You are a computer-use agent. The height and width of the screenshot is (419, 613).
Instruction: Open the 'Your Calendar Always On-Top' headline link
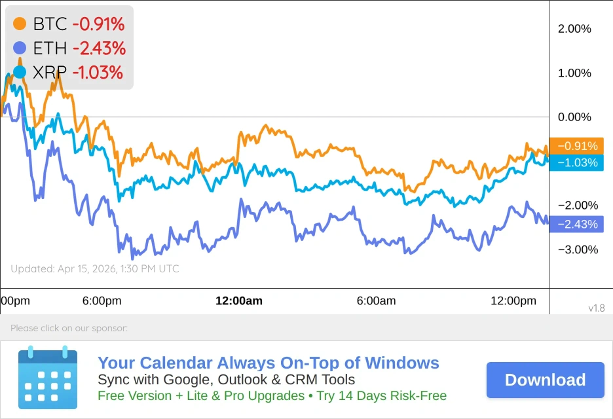click(268, 363)
